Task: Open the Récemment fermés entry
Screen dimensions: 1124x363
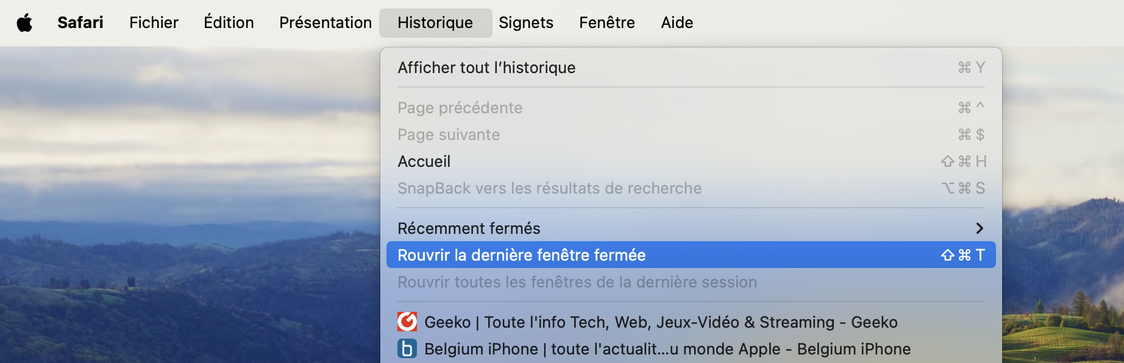Action: 691,228
